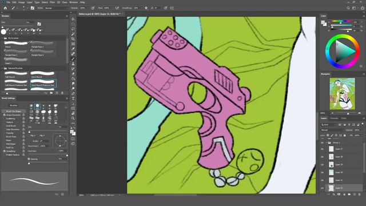Select the Move tool
The image size is (366, 206).
tap(73, 19)
